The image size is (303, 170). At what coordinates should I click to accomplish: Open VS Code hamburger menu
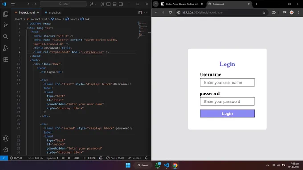(x=13, y=4)
